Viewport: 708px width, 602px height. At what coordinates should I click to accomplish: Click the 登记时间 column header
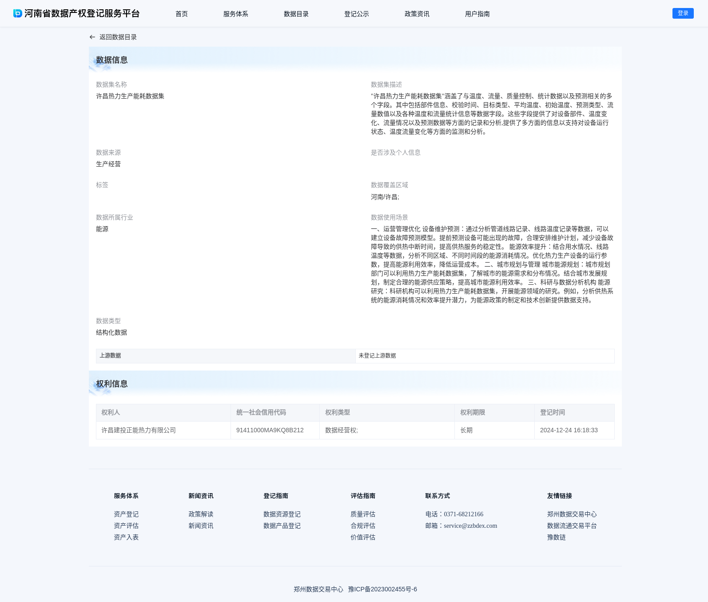point(574,412)
